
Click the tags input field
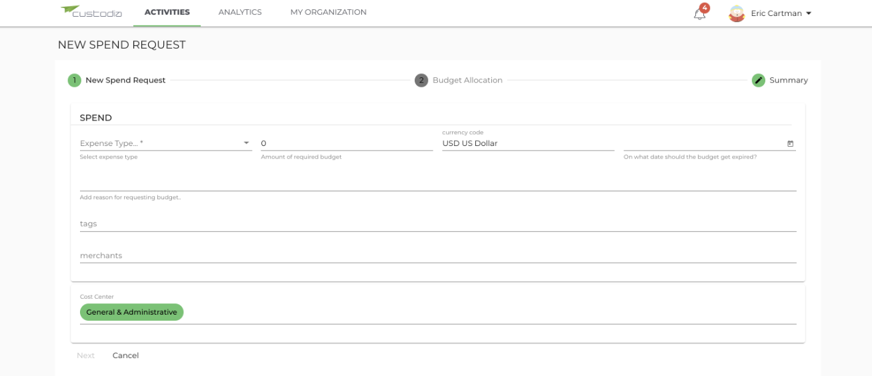pos(438,224)
